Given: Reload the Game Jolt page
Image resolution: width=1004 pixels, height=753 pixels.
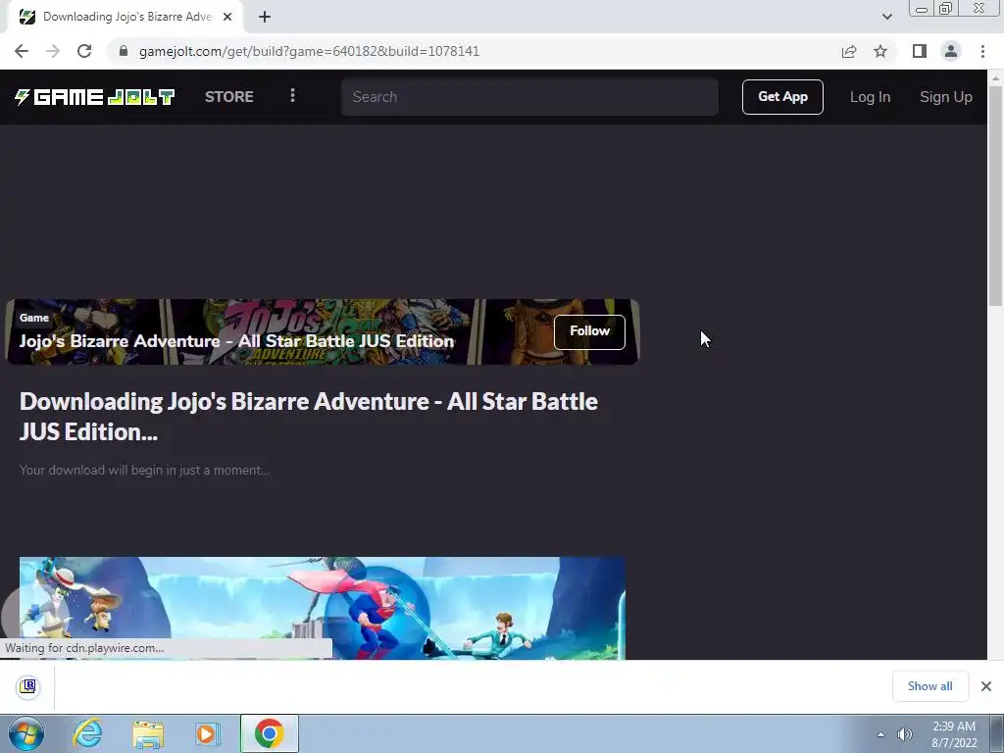Looking at the screenshot, I should tap(84, 51).
